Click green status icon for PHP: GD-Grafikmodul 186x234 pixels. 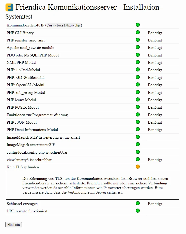138,77
